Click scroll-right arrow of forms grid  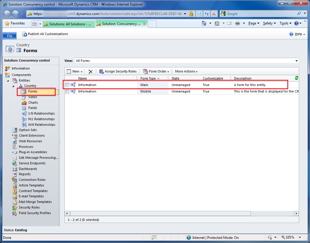(296, 214)
